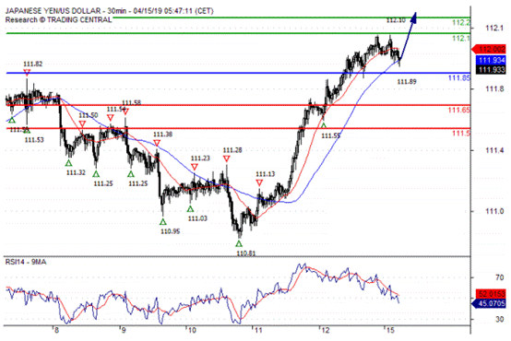Select the red triangle marker below 111.58
The image size is (511, 341).
(x=125, y=112)
